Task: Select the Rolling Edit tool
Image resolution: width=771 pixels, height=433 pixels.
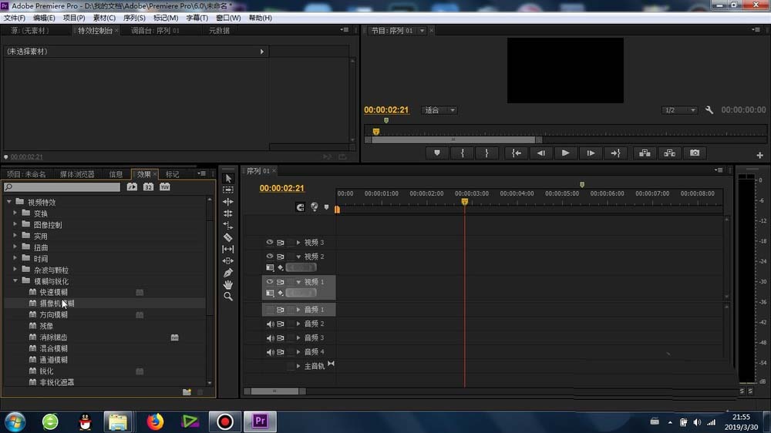Action: (228, 213)
